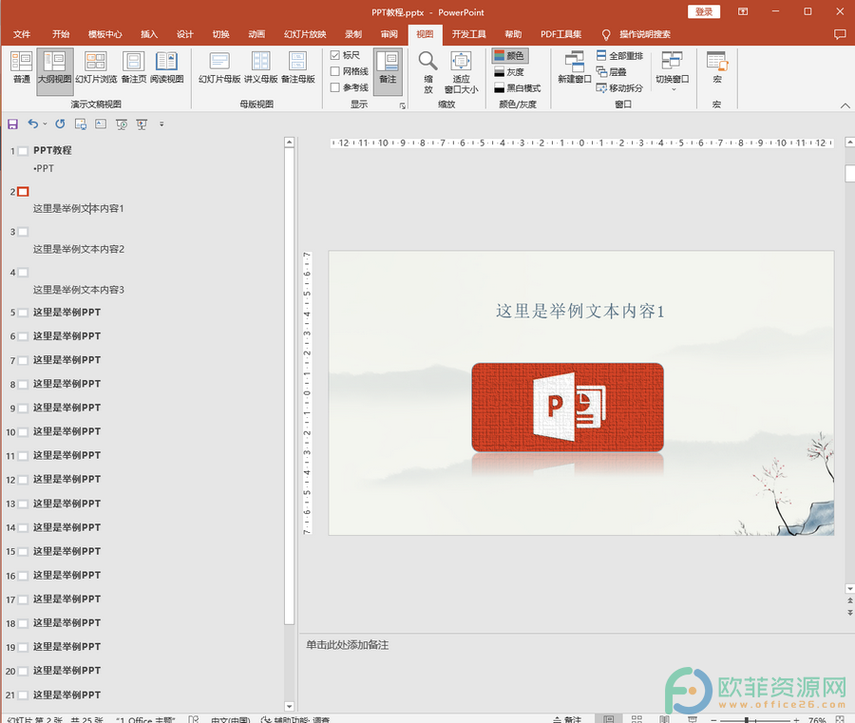Open 幻灯片浏览 slide sorter view
Screen dimensions: 855x723
coord(96,67)
